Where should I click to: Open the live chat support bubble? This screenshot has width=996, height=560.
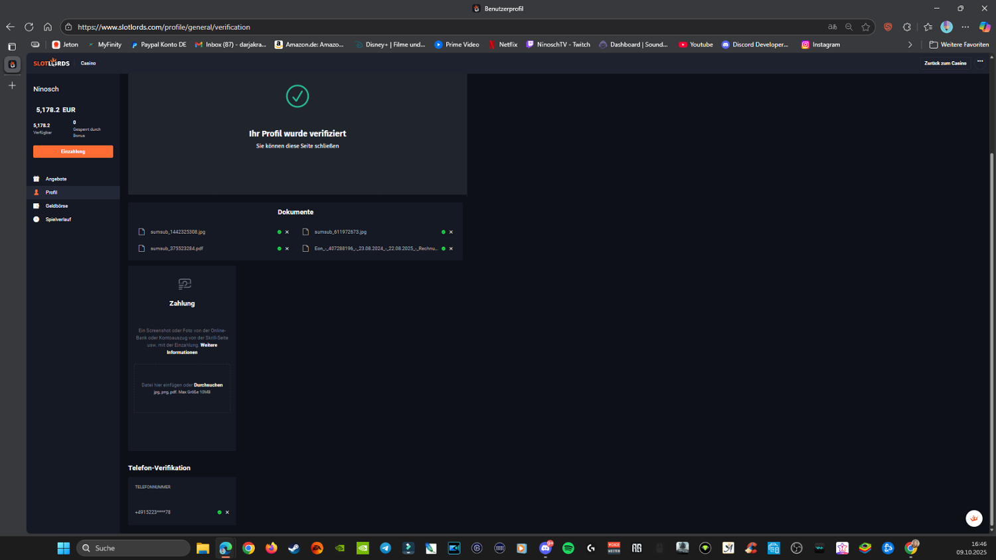973,518
